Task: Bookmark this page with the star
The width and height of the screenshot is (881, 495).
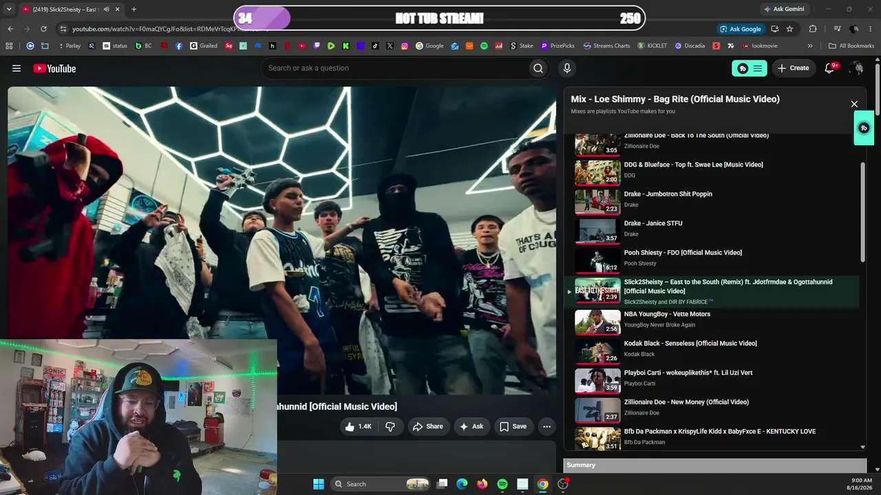Action: [789, 29]
